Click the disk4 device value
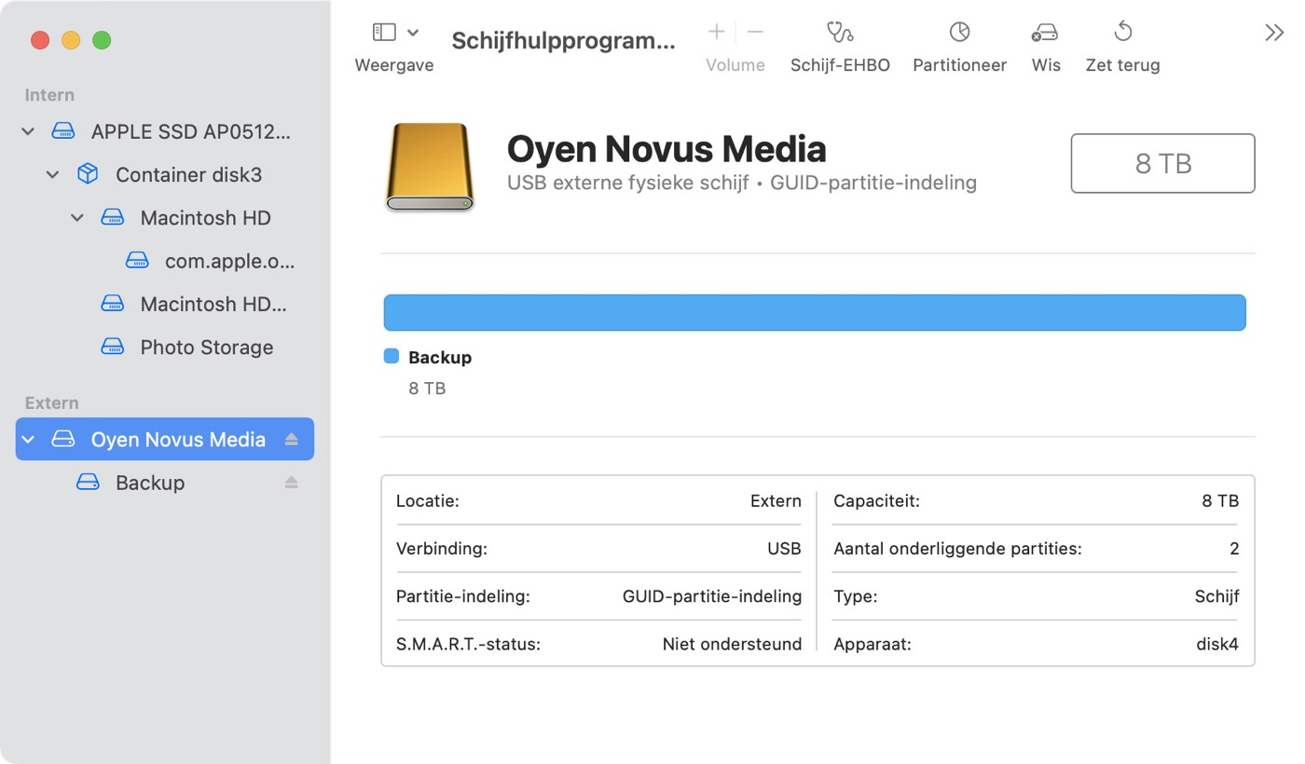The width and height of the screenshot is (1305, 764). (x=1217, y=644)
